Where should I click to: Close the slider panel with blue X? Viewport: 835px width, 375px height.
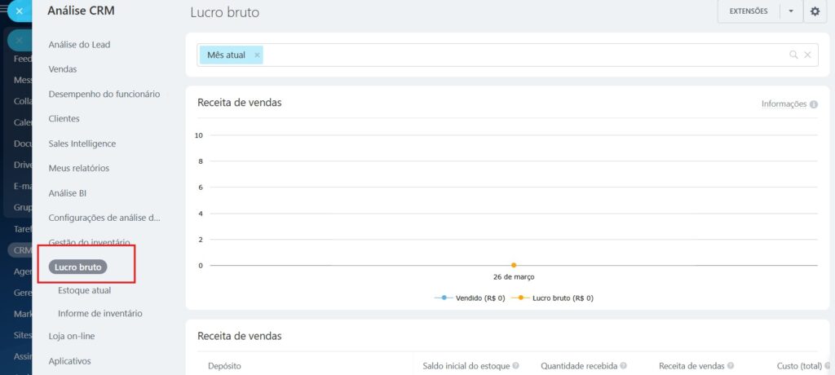(x=19, y=11)
